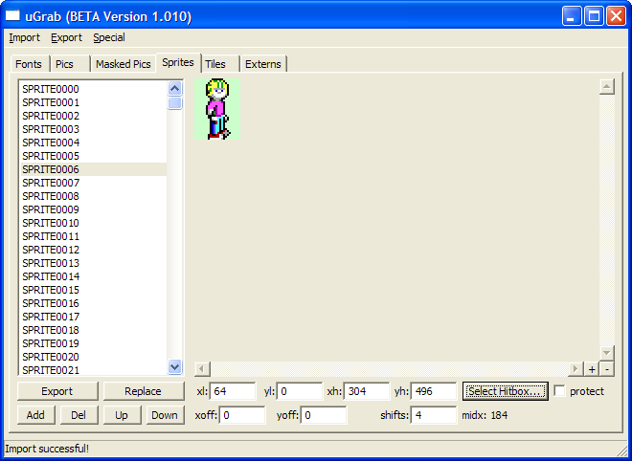The width and height of the screenshot is (632, 461).
Task: Switch to the Masked Pics tab
Action: [123, 64]
